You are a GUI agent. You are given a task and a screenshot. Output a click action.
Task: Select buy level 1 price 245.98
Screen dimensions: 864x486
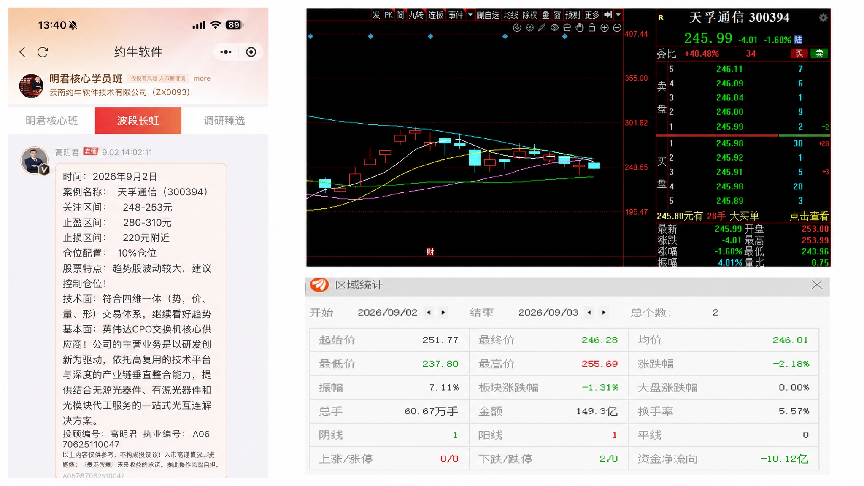tap(729, 143)
